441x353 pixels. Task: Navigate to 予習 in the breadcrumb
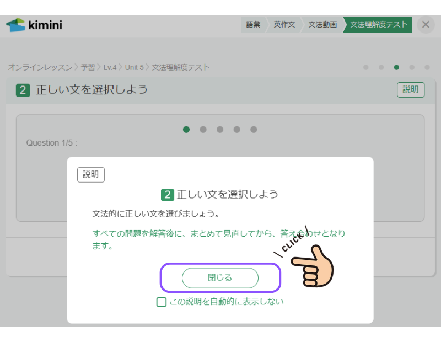click(x=88, y=67)
